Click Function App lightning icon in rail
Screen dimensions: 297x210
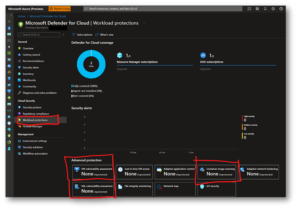tap(9, 72)
